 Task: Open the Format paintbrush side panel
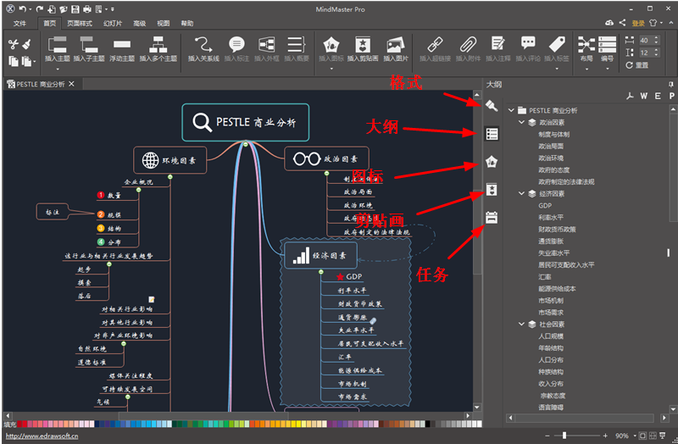(492, 105)
